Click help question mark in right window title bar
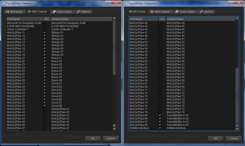The image size is (245, 146). [231, 2]
